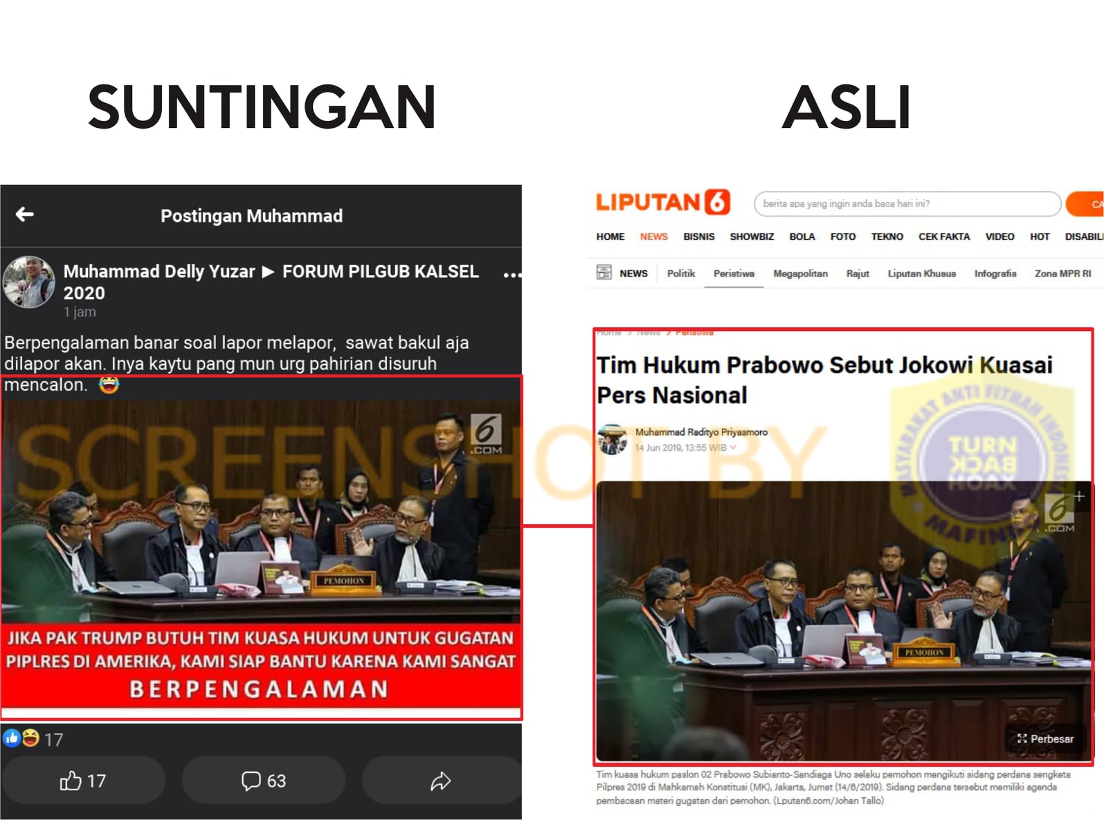Click the Liputan6 search input field
Viewport: 1104px width, 822px height.
[907, 204]
